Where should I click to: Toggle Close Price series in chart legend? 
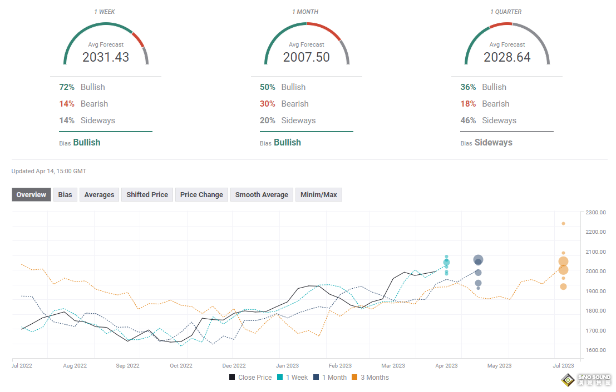(x=250, y=378)
